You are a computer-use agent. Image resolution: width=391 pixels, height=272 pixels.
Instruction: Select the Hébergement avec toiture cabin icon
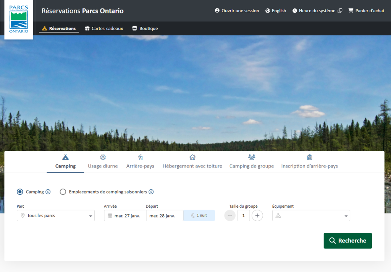pos(192,157)
